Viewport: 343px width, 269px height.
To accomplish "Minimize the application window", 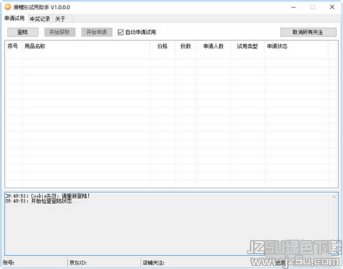I will click(294, 8).
